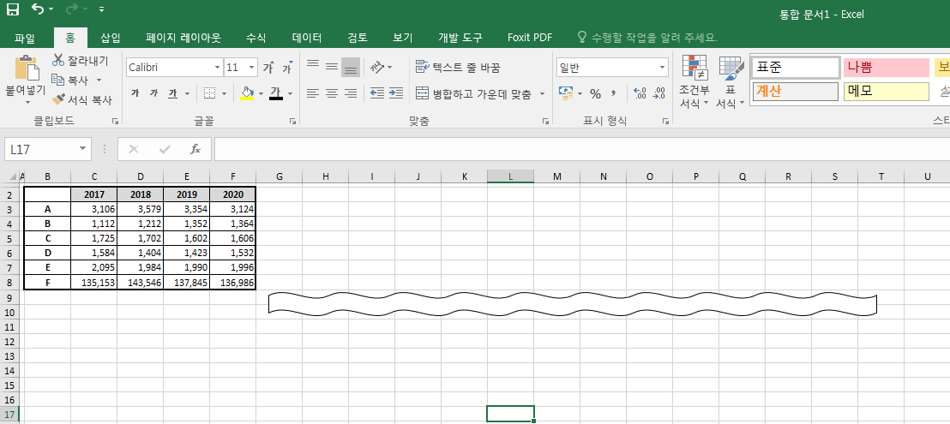Center text horizontally icon
Screen dimensions: 950x424
click(x=332, y=93)
